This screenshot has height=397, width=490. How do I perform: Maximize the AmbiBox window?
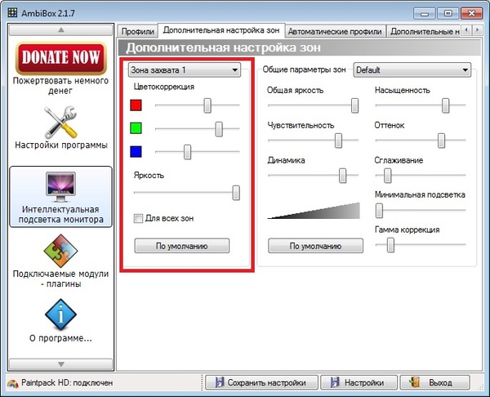448,13
